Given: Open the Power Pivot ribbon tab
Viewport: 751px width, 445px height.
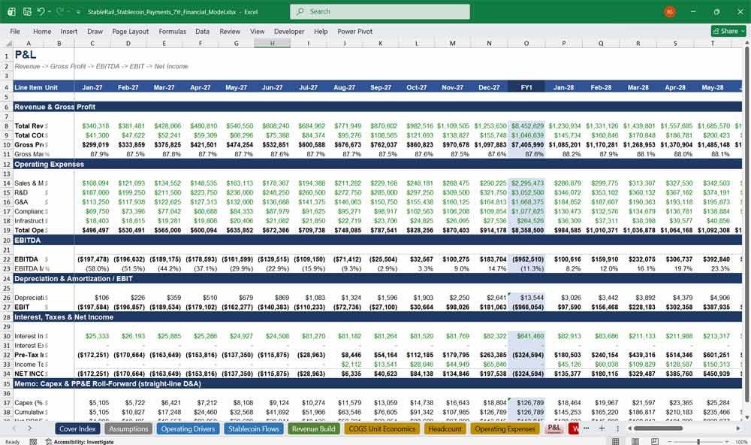Looking at the screenshot, I should click(x=354, y=31).
